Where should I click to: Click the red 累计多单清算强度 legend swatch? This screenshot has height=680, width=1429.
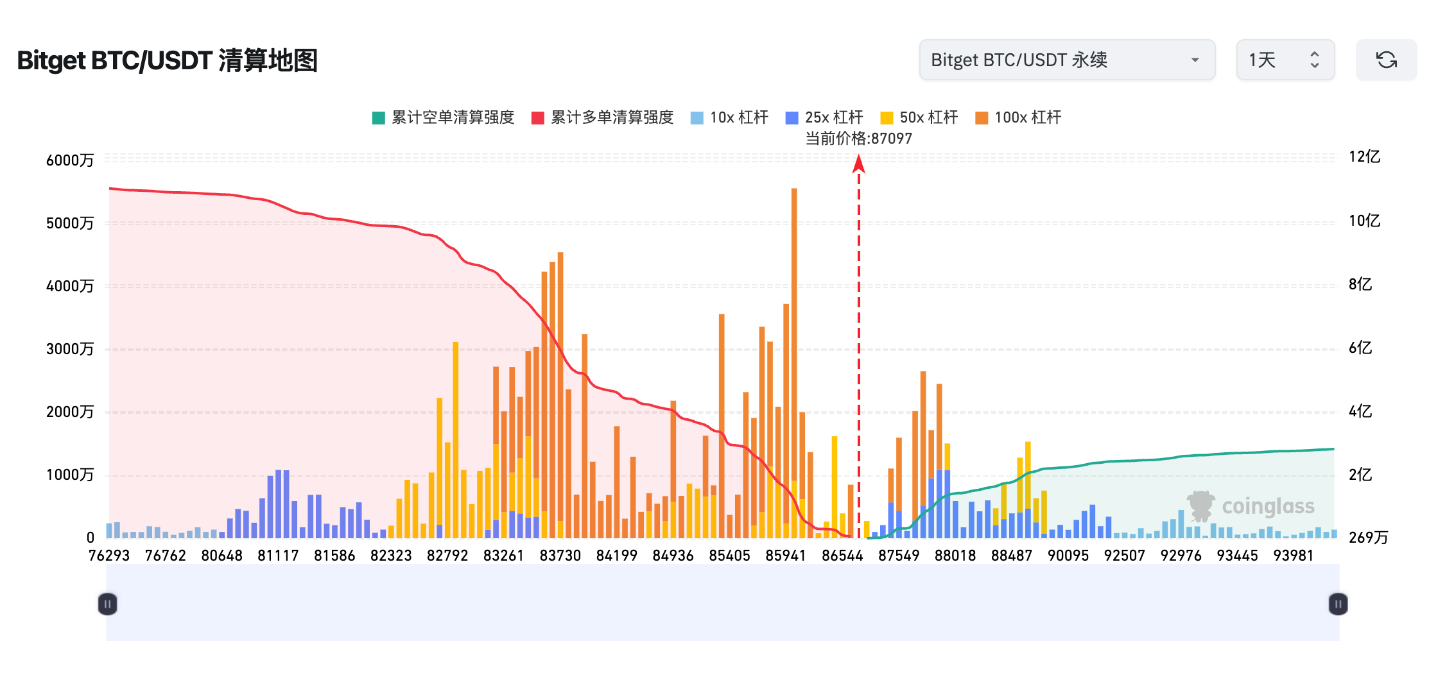click(538, 118)
